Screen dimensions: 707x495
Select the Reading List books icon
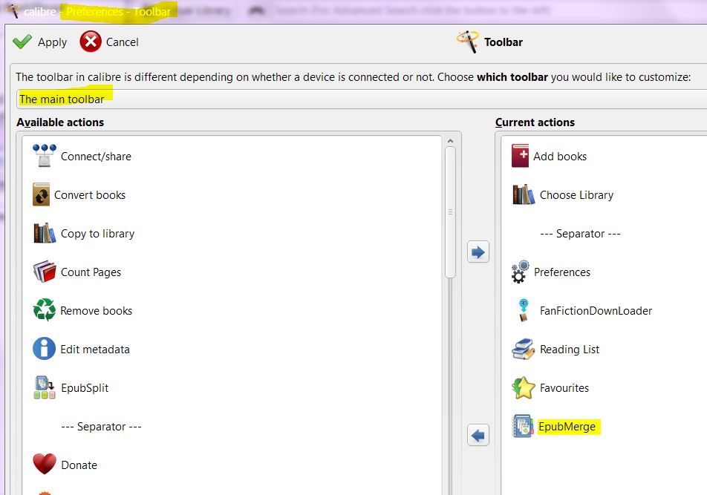click(523, 349)
